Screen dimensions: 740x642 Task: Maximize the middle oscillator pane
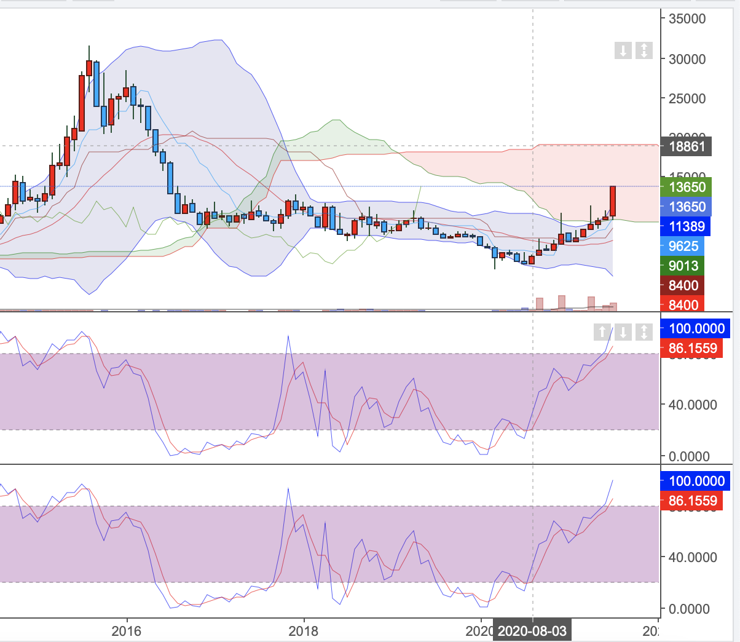(x=644, y=332)
